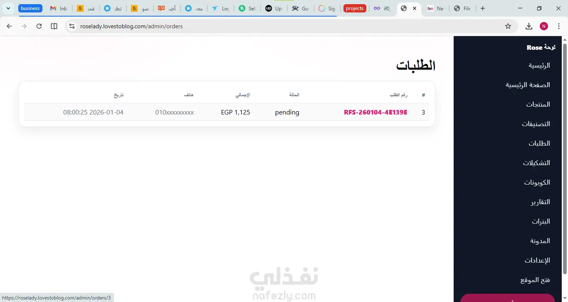This screenshot has width=568, height=302.
Task: Open a new tab with plus button
Action: coord(483,8)
